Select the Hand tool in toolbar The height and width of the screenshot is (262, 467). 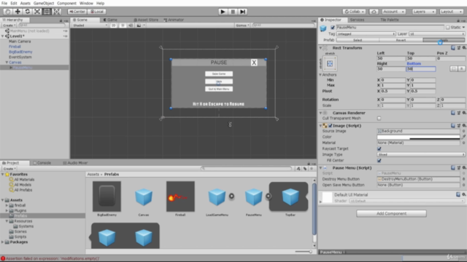[x=8, y=12]
